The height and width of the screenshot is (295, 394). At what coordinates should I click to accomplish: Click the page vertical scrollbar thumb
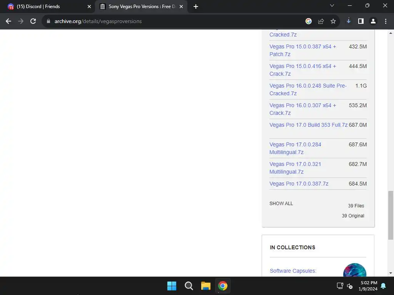[x=391, y=215]
